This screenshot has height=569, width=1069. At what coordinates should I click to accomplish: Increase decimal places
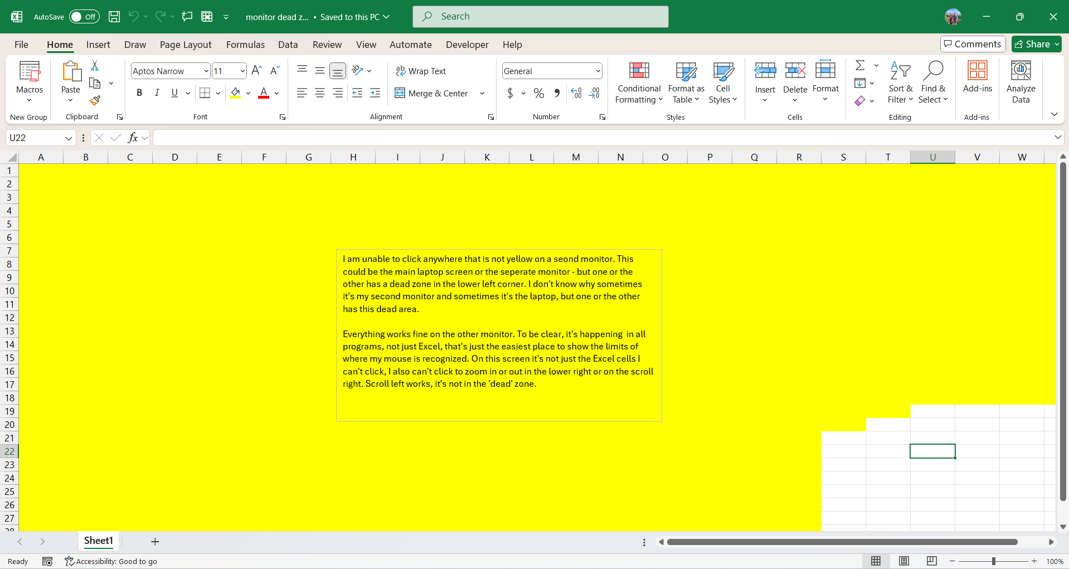pos(576,93)
